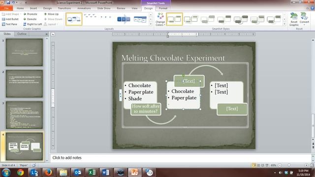The width and height of the screenshot is (315, 177).
Task: Click the ruler tab selector button
Action: (53, 34)
